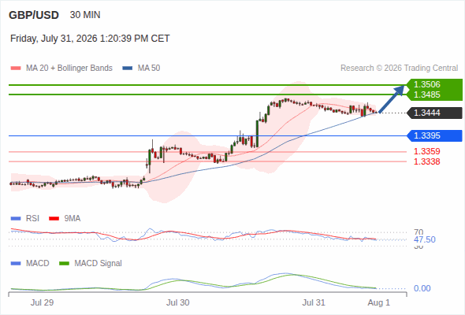Viewport: 465px width, 315px height.
Task: Click the 1.3506 resistance price label
Action: 426,84
